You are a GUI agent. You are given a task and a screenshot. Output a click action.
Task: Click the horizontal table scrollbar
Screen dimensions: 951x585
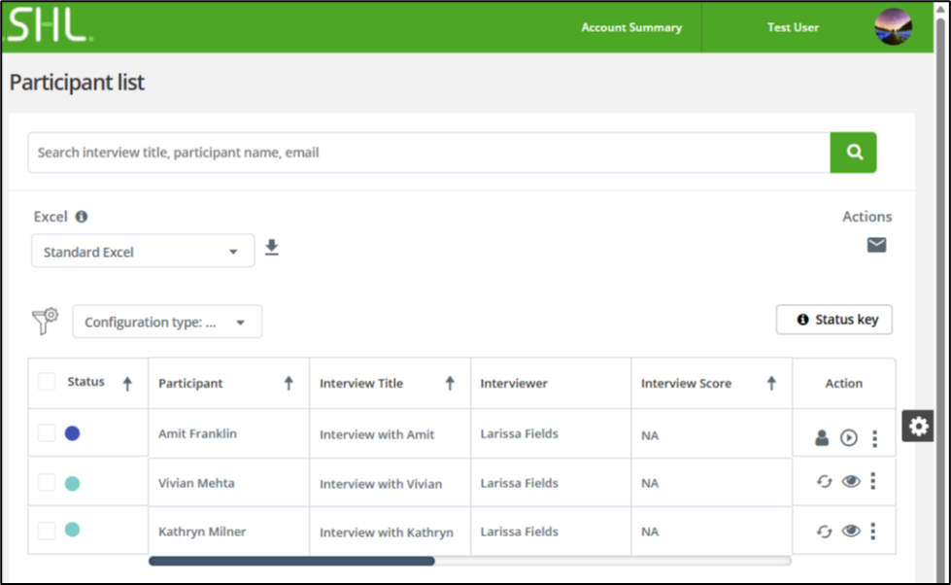tap(291, 561)
